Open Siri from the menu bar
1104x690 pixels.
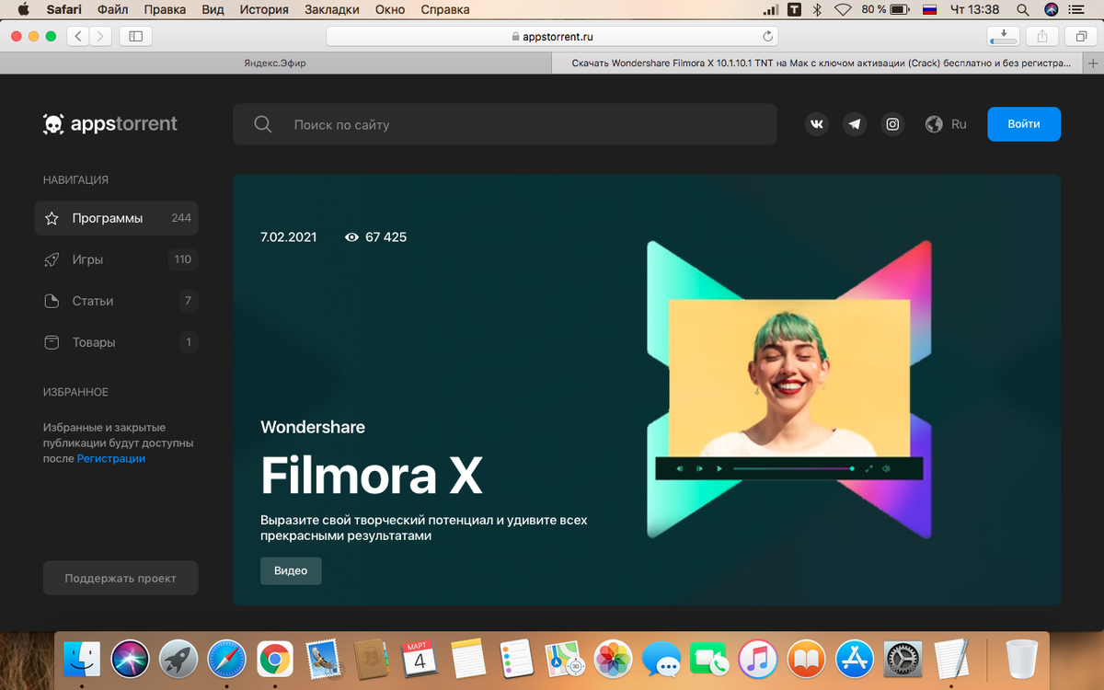[x=1052, y=9]
